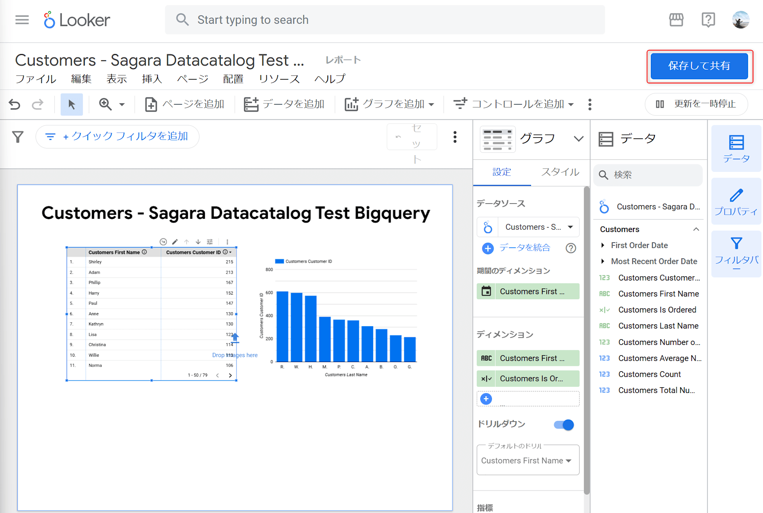Click the zoom magnifier tool

point(105,104)
